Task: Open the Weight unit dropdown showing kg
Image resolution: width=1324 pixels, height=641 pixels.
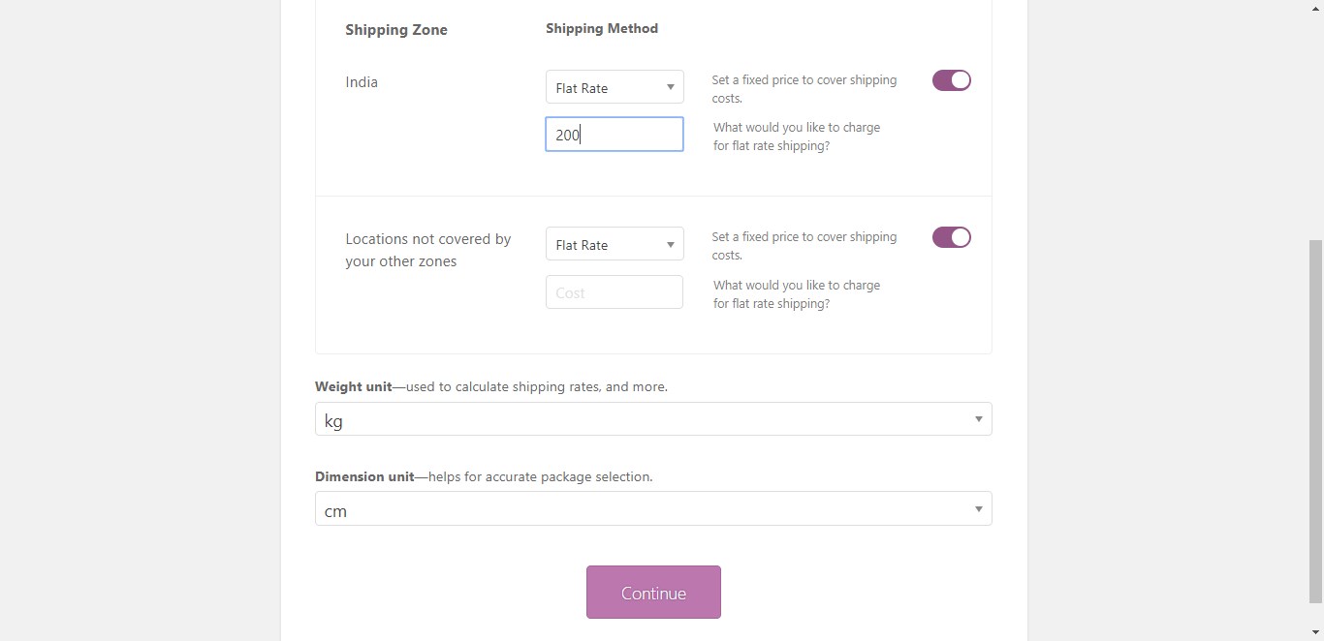Action: (652, 418)
